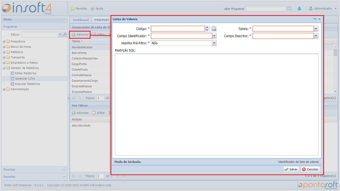Open the Tabela dropdown
This screenshot has height=191, width=340.
[316, 29]
